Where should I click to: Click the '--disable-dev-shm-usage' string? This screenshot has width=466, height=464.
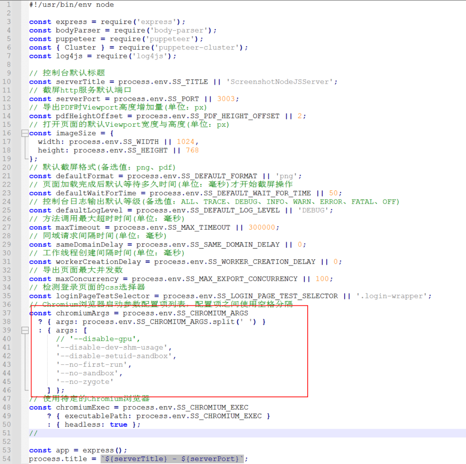(x=111, y=347)
